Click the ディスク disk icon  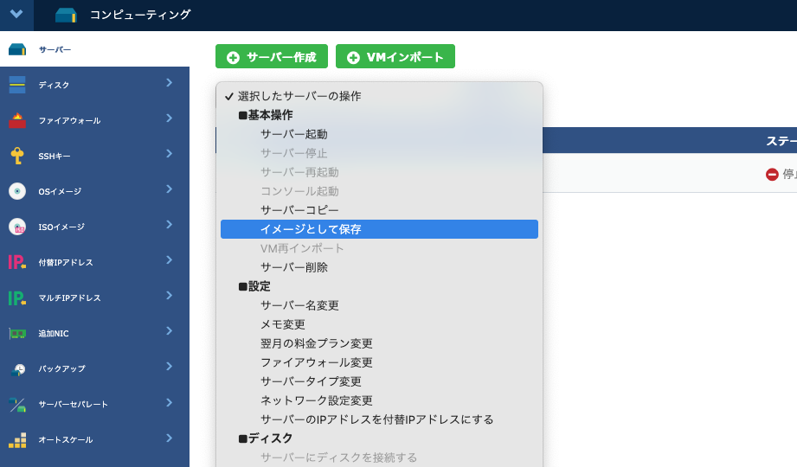(x=17, y=85)
